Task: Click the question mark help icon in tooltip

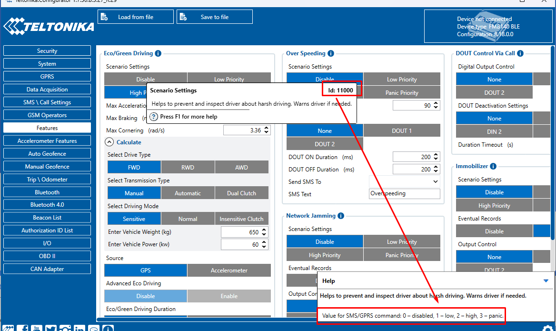Action: coord(154,117)
